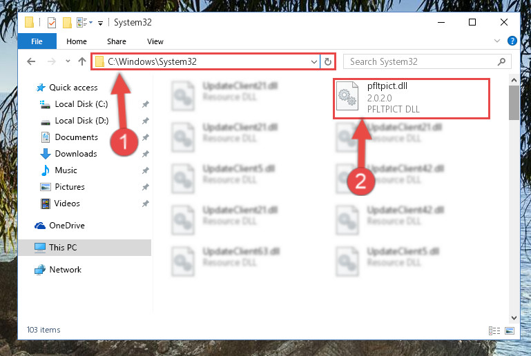Toggle pin on Downloads
The height and width of the screenshot is (356, 531).
[145, 154]
